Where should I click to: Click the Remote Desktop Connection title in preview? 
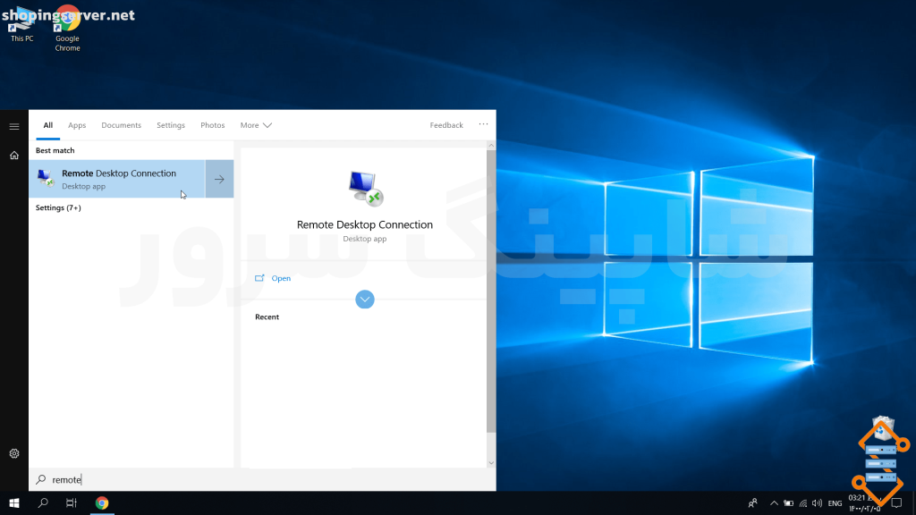(x=365, y=224)
